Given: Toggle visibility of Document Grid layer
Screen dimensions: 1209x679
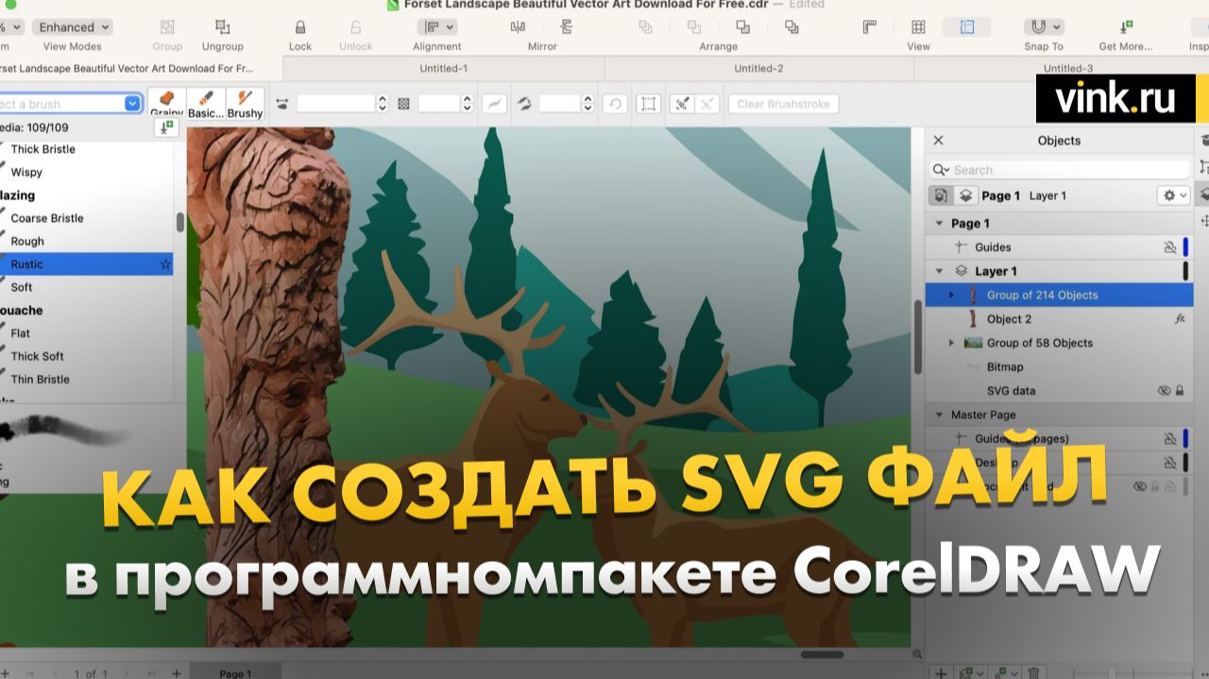Looking at the screenshot, I should tap(1140, 486).
